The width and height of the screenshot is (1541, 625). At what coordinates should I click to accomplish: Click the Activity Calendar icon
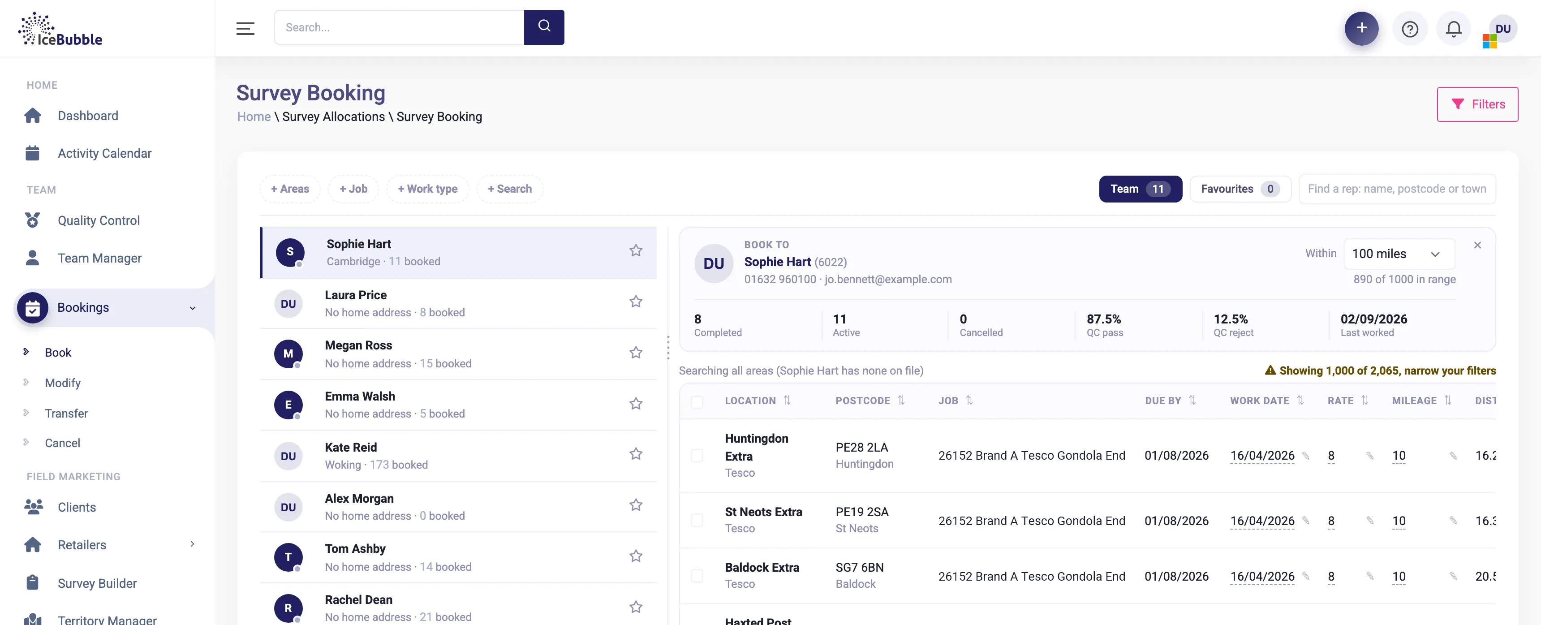pyautogui.click(x=32, y=153)
